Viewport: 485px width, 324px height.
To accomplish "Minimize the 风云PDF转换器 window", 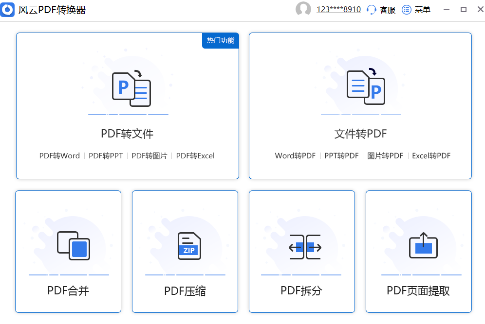I will pos(447,10).
